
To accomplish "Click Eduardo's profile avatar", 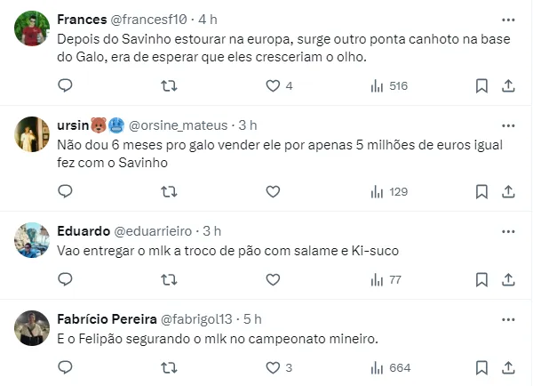I will 33,240.
